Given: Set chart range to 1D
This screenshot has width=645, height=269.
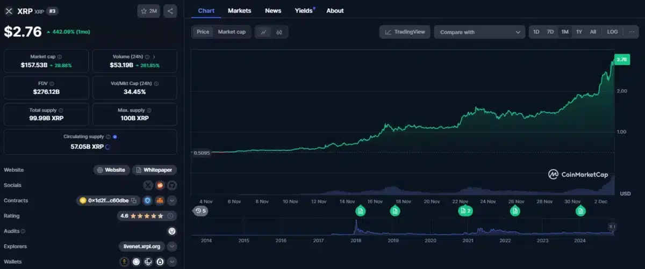Looking at the screenshot, I should 536,32.
